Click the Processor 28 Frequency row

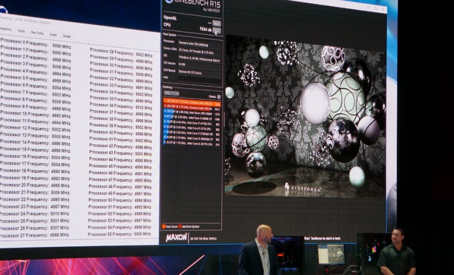click(121, 53)
